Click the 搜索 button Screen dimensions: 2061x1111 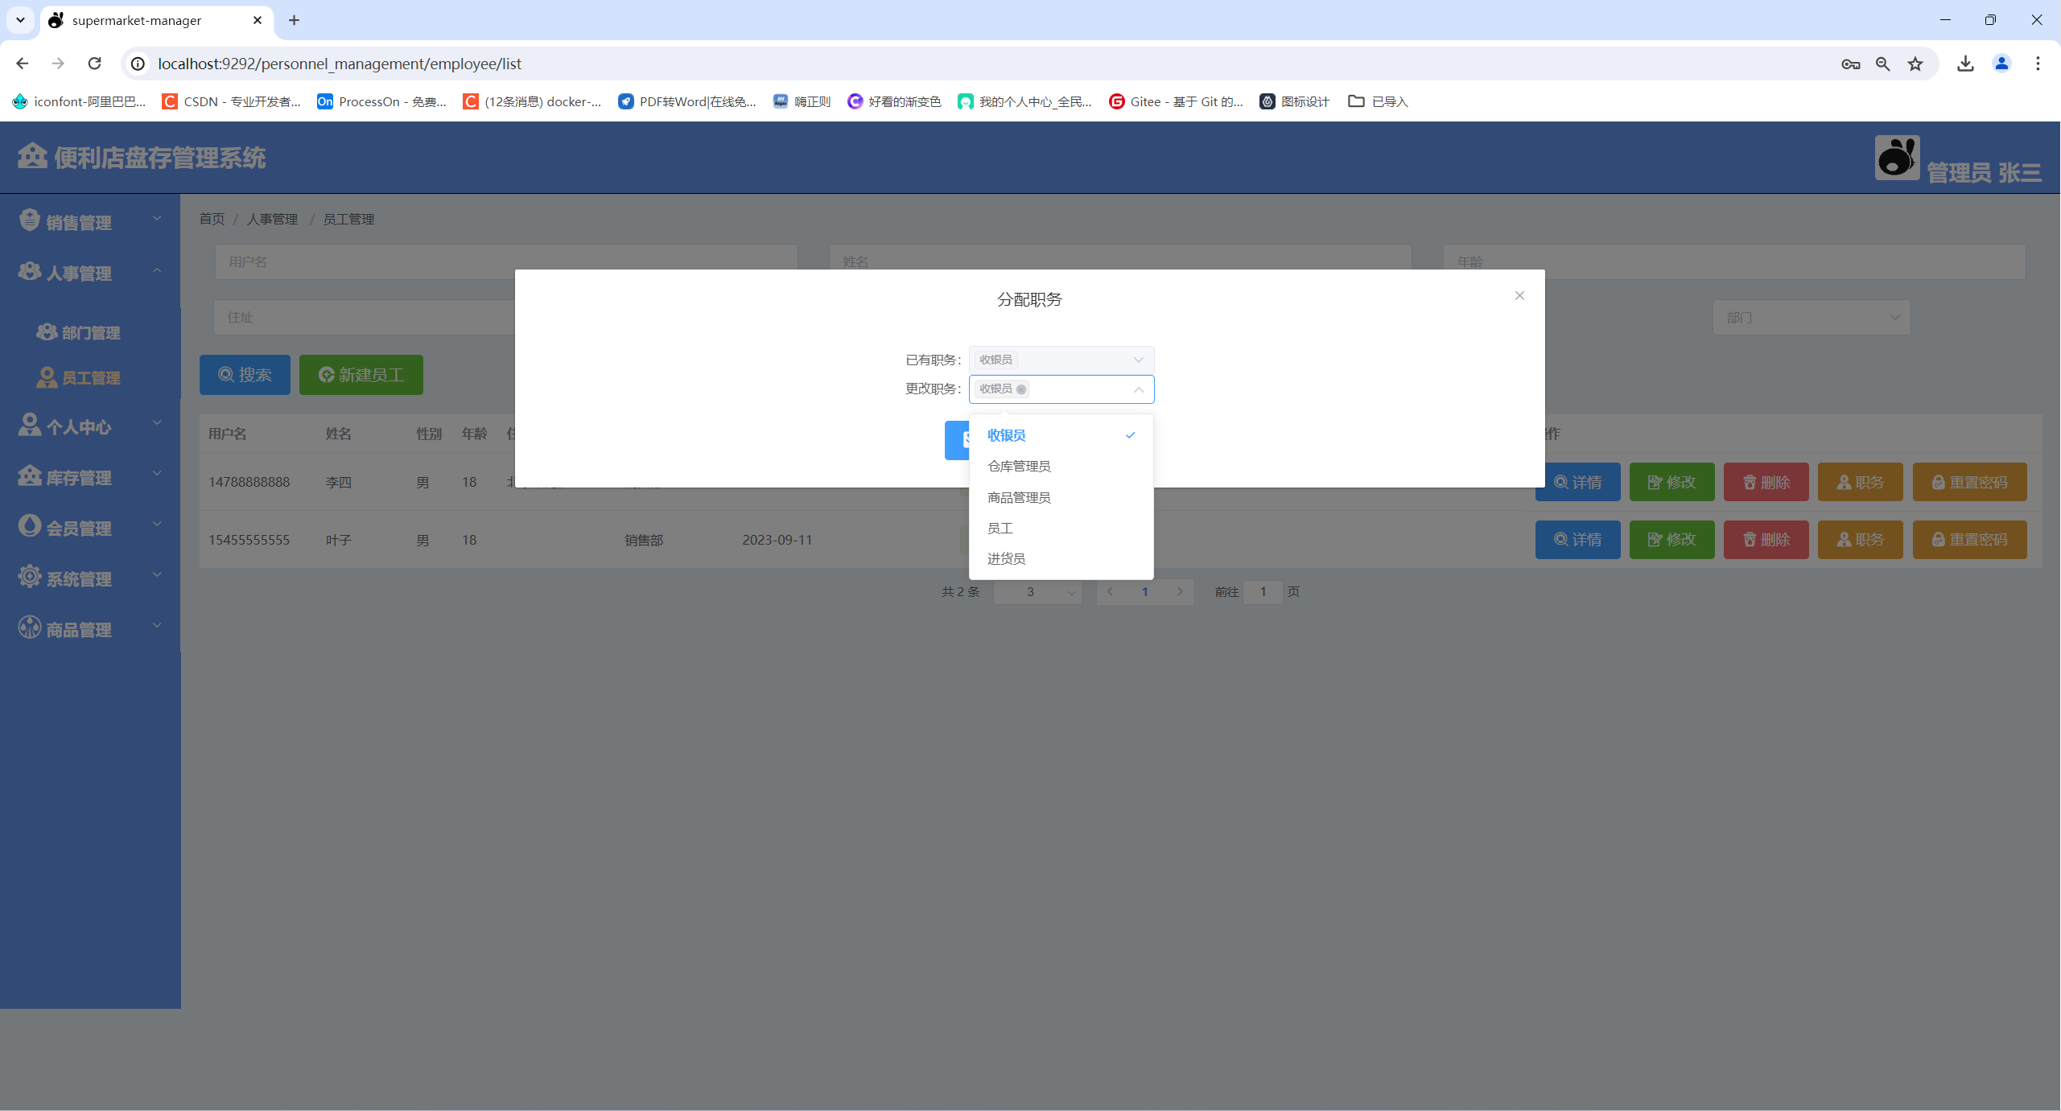[x=245, y=375]
